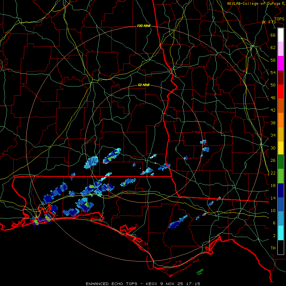Viewport: 286px width, 286px height.
Task: Click the magenta legend swatch
Action: tap(281, 63)
